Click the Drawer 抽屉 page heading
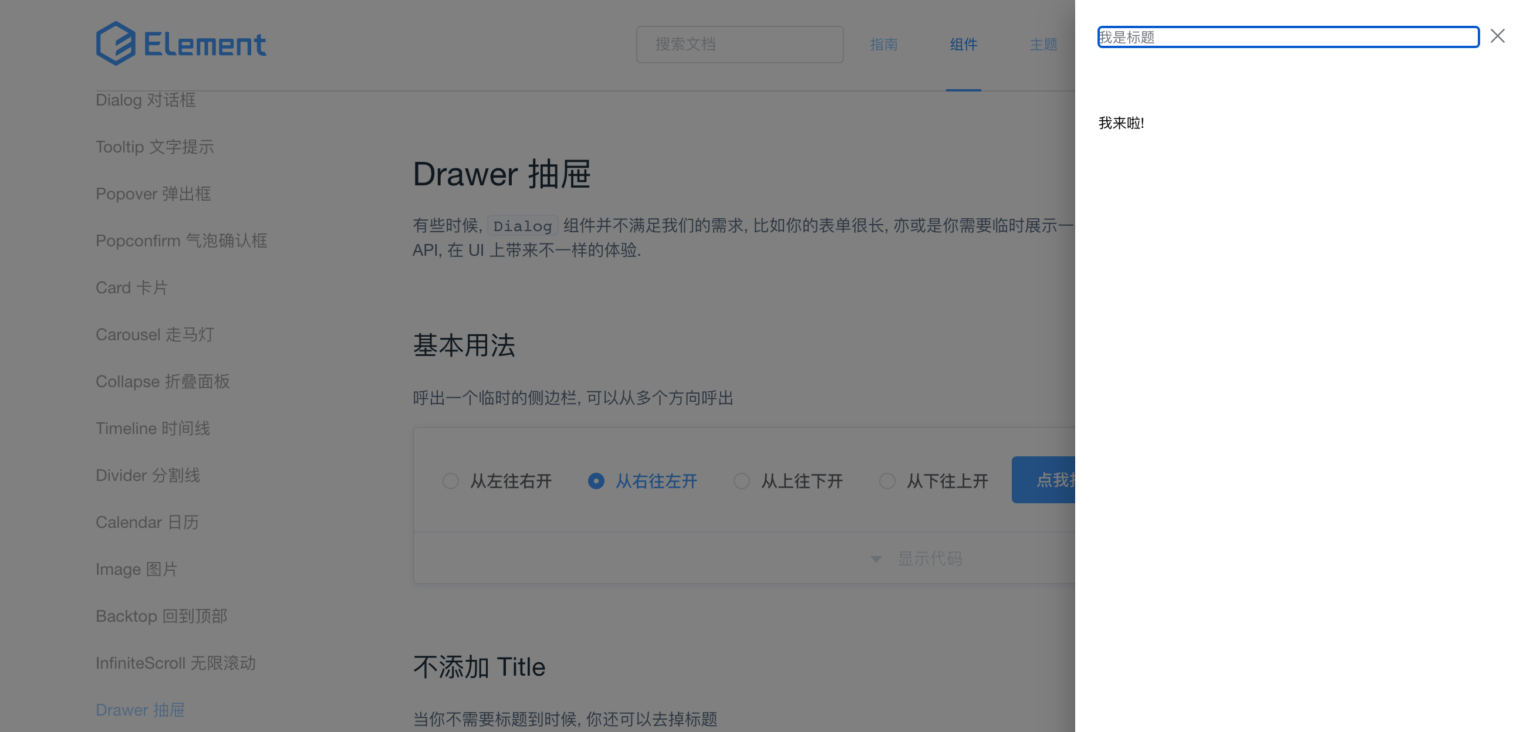 click(501, 174)
